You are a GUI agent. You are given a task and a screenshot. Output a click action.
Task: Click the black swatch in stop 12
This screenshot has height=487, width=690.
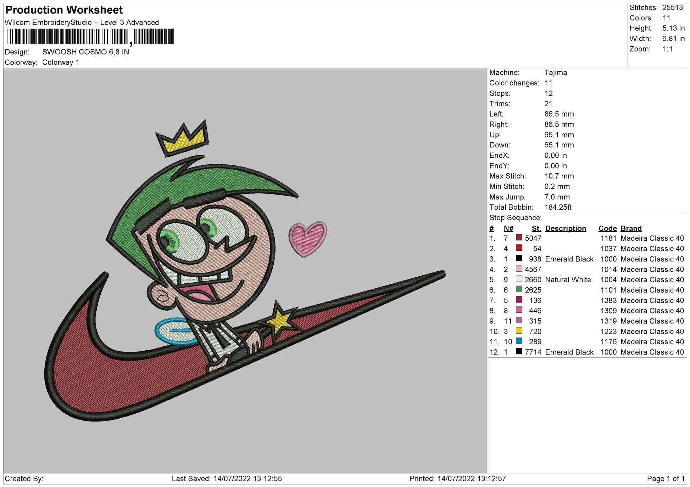coord(519,351)
